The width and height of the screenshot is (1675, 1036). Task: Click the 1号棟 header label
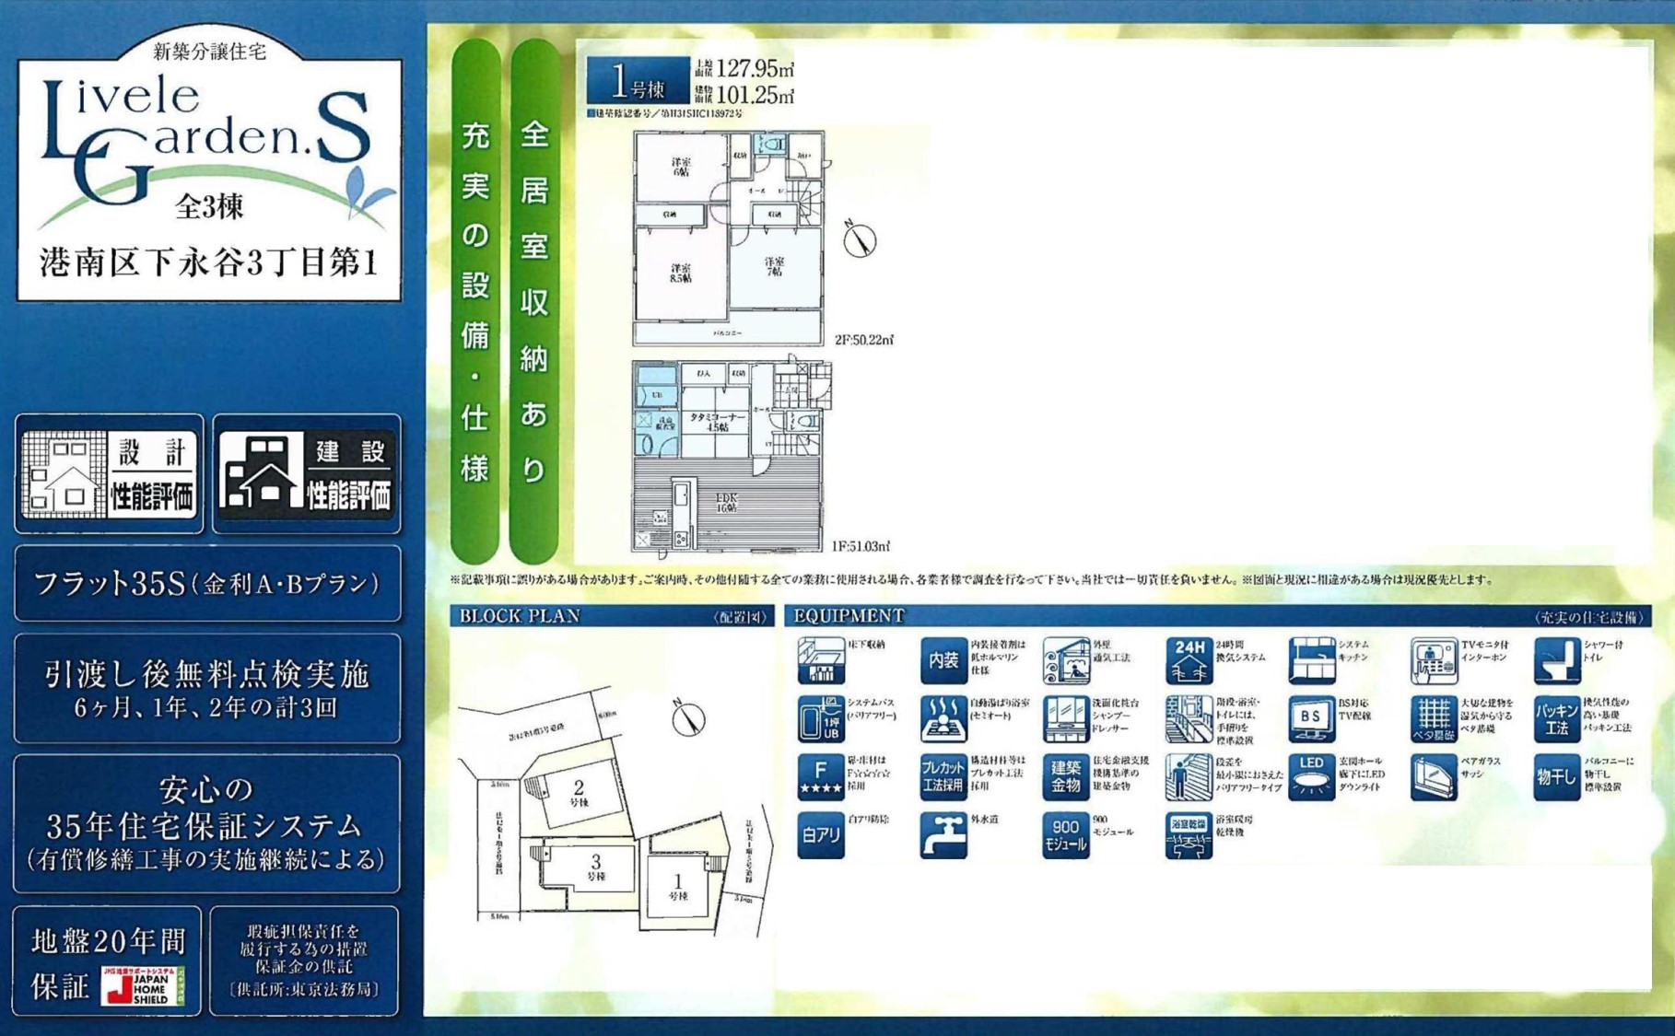[638, 81]
